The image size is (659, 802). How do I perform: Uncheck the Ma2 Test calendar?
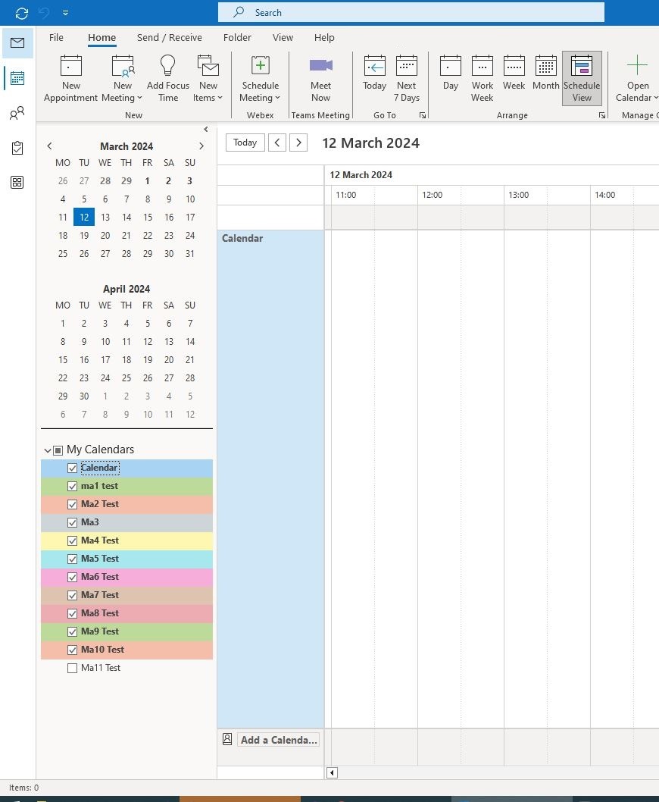click(x=72, y=504)
